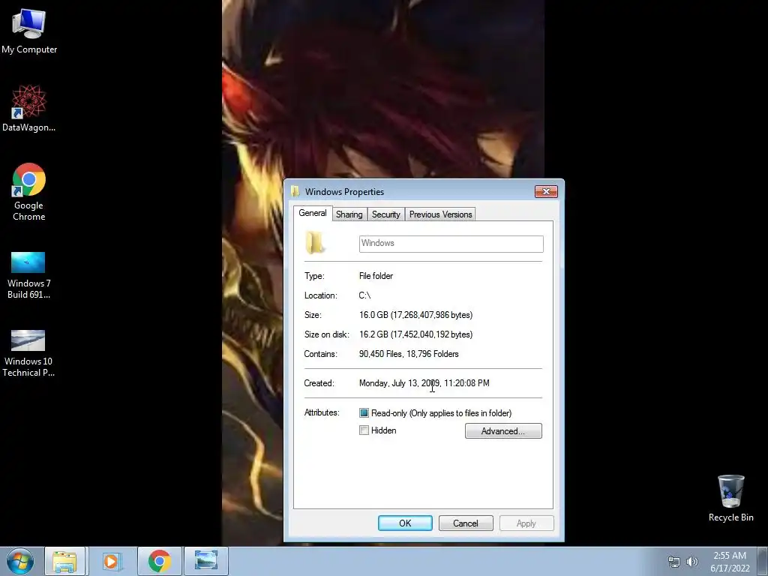Click the Size value 16.0 GB text

pyautogui.click(x=415, y=315)
